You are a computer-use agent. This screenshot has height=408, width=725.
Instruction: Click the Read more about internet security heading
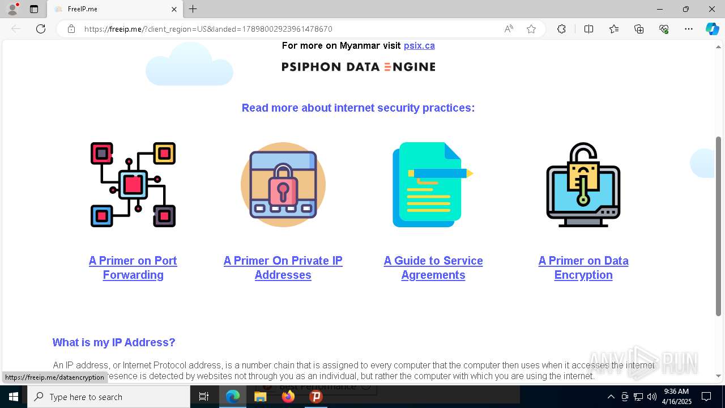pos(358,108)
